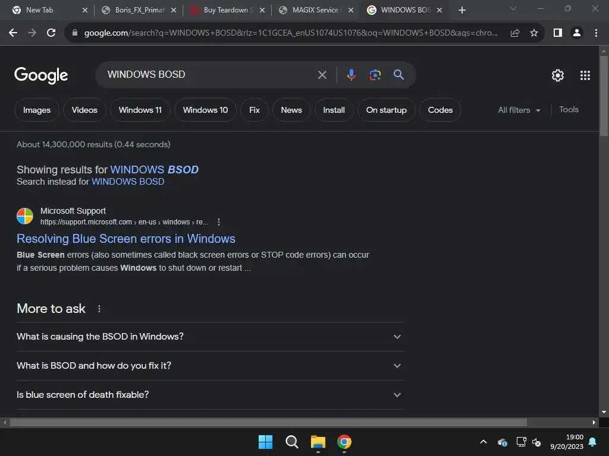Close the WINDOWS BOSD tab
Screen dimensions: 609x456
coord(440,10)
